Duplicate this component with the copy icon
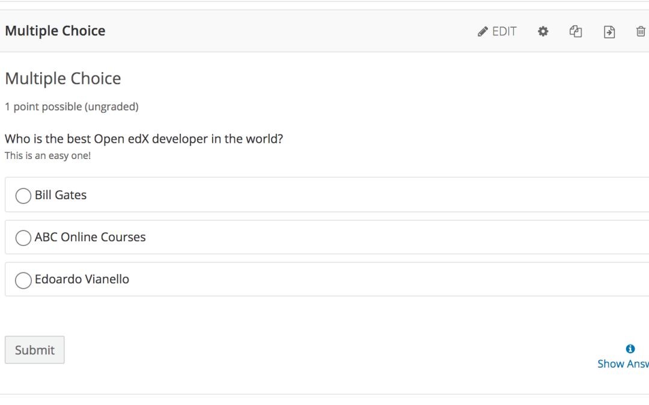 pyautogui.click(x=576, y=32)
